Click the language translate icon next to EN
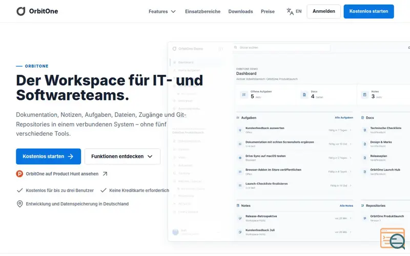This screenshot has height=256, width=410. click(290, 11)
